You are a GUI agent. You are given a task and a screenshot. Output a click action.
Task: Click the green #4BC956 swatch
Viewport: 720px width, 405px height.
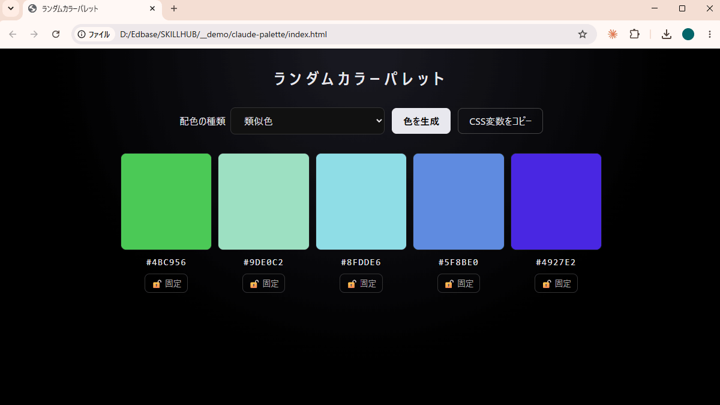(166, 202)
